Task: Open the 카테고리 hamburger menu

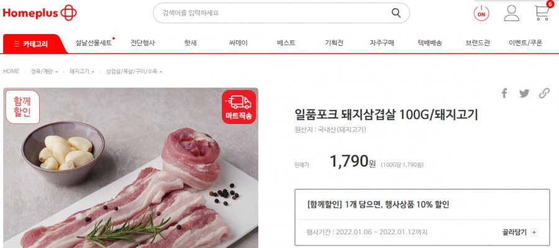Action: (31, 44)
